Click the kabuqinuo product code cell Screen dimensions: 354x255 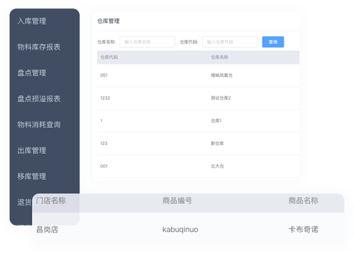coord(180,230)
